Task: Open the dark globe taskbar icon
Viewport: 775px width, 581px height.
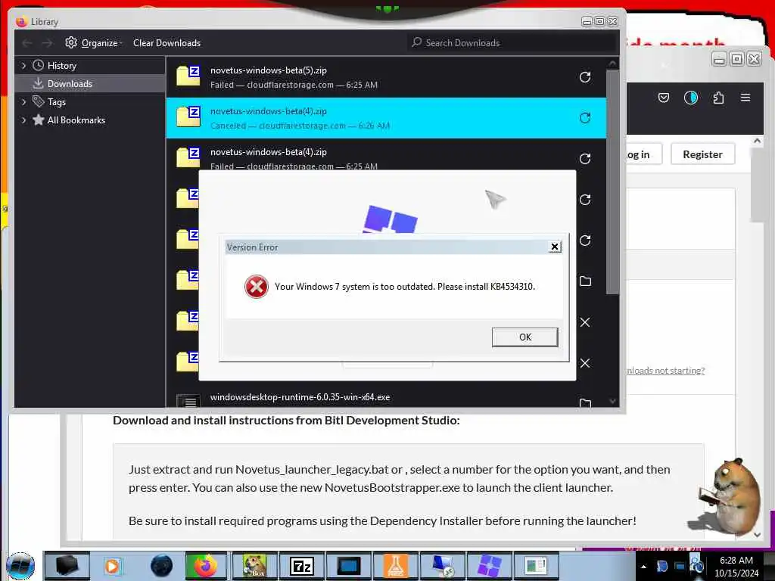Action: coord(162,566)
